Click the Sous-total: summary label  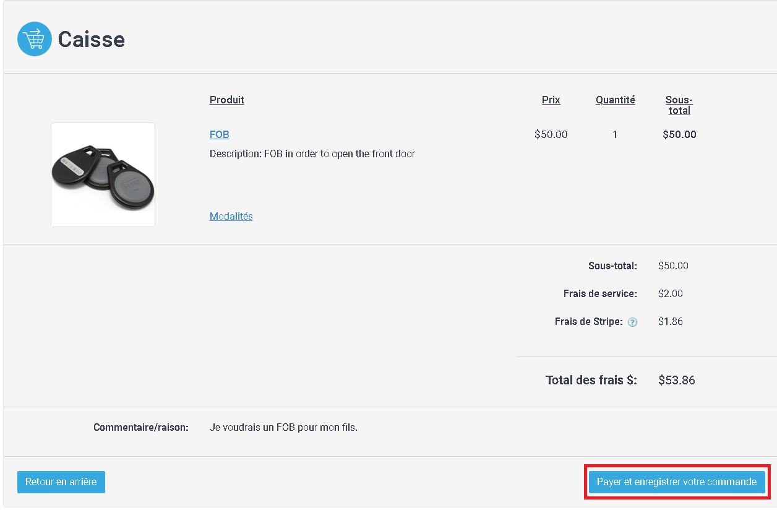click(x=612, y=266)
